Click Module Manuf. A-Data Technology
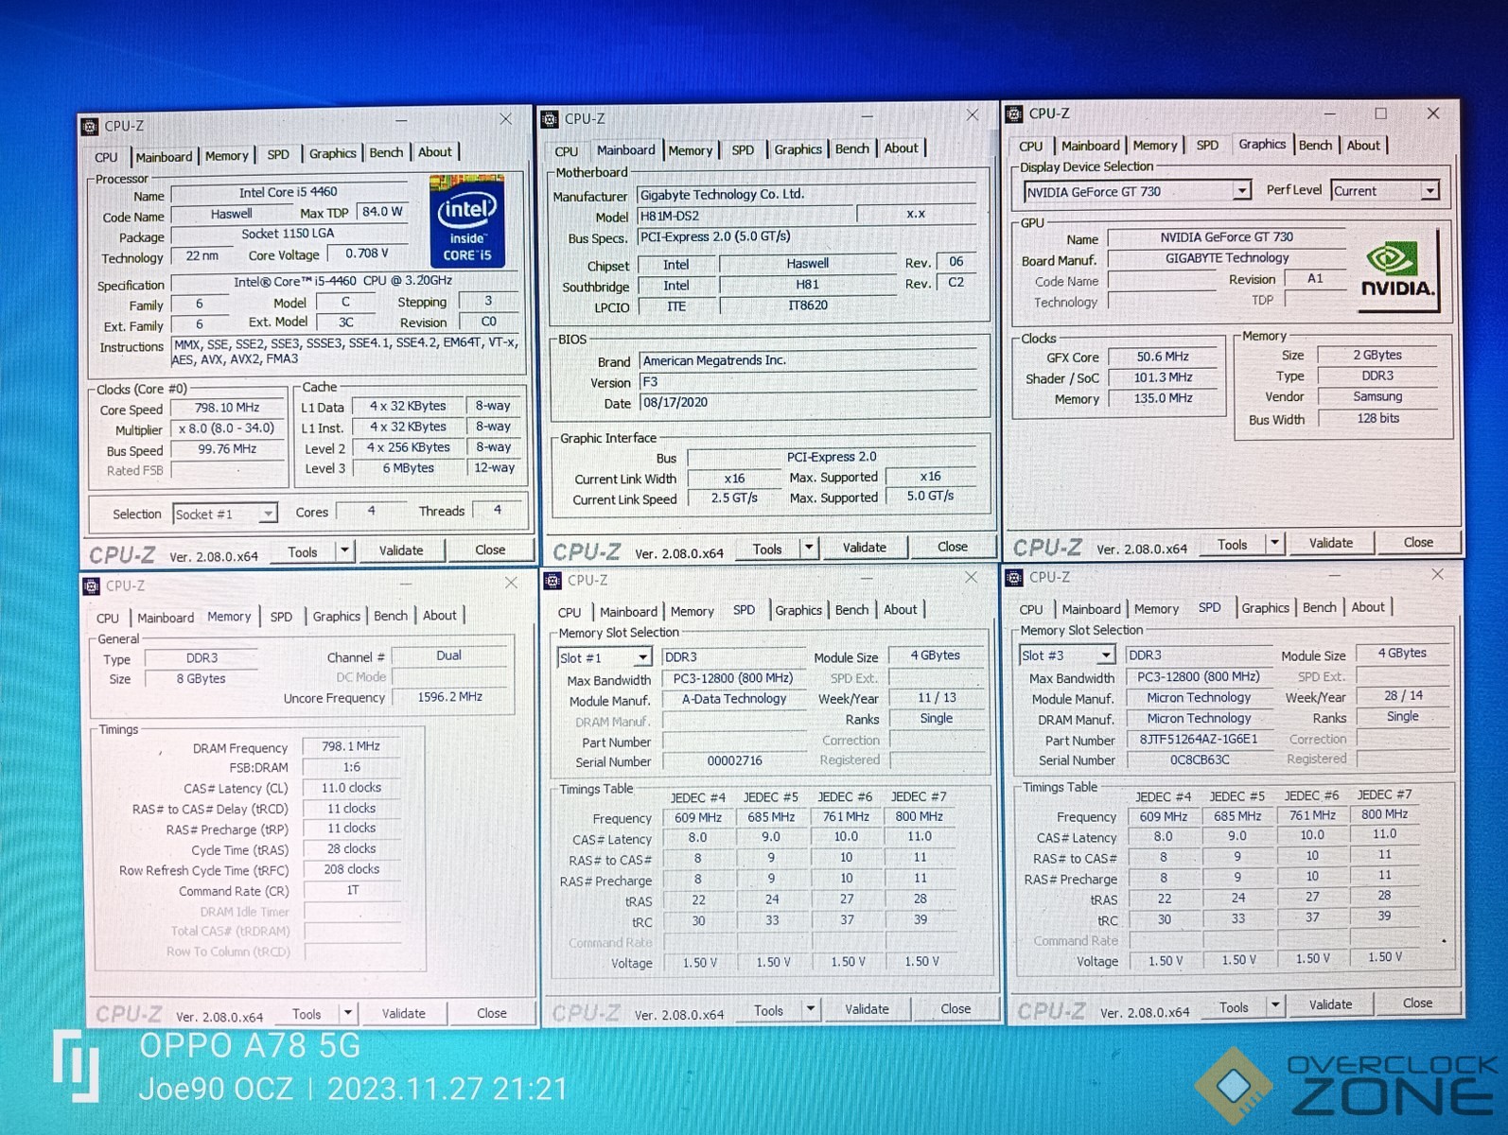Image resolution: width=1508 pixels, height=1135 pixels. click(735, 700)
